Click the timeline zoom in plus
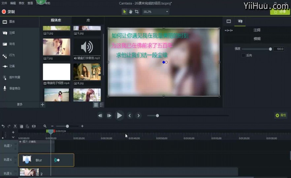291x178 pixels. click(x=82, y=126)
